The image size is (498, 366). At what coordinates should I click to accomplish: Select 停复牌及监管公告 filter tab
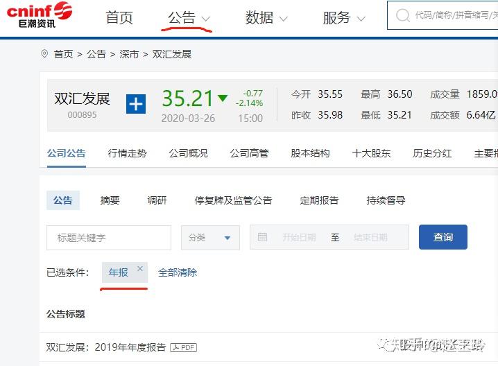[234, 200]
